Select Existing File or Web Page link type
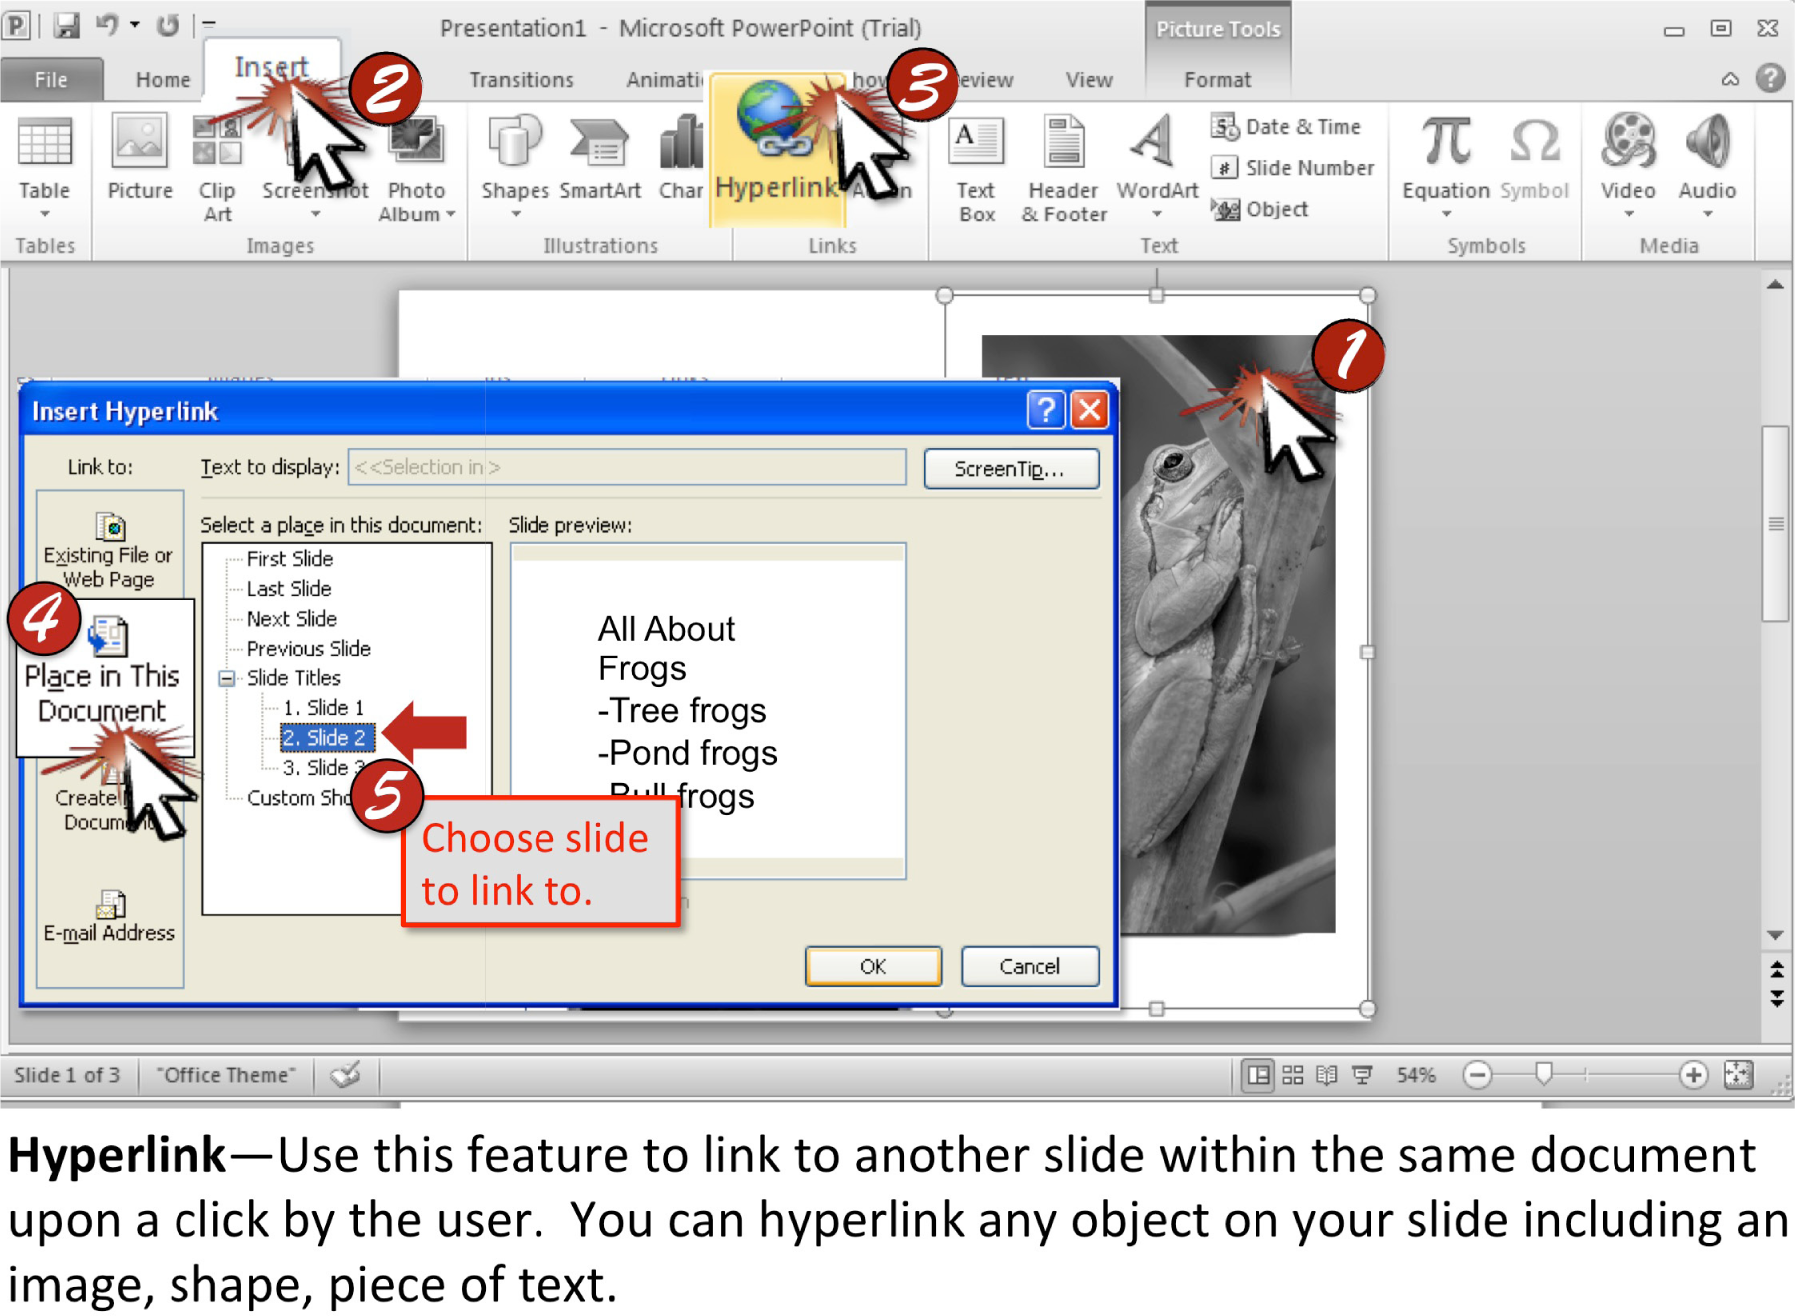 (x=109, y=549)
